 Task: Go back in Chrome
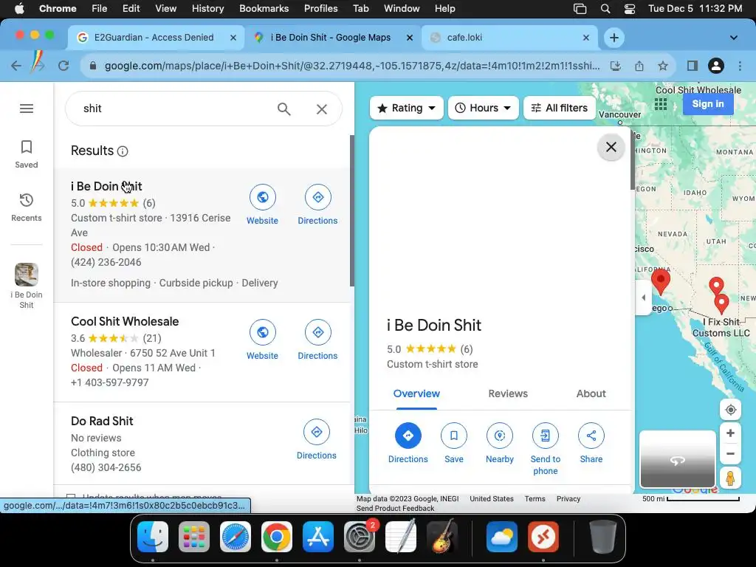(x=16, y=66)
